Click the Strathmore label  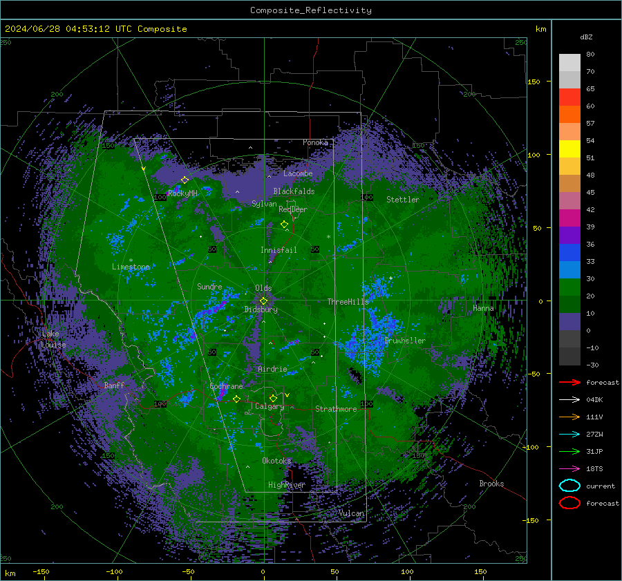pos(336,409)
